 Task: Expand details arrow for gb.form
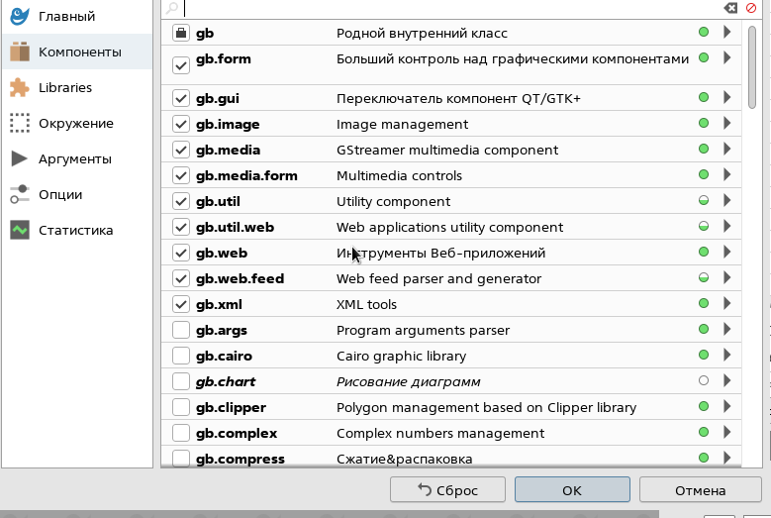[x=727, y=58]
